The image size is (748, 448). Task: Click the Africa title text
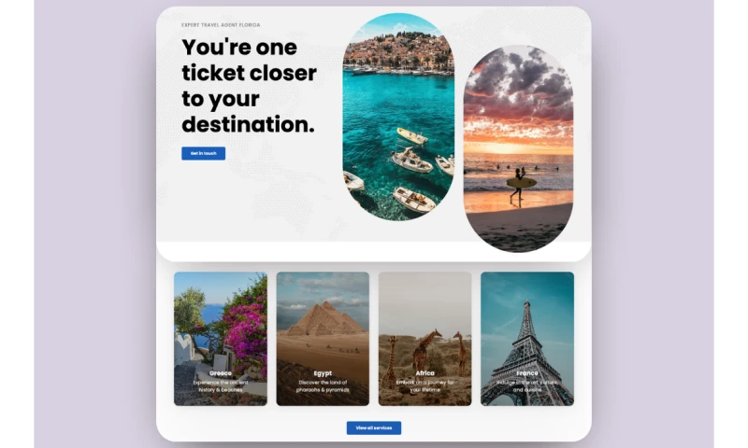424,373
